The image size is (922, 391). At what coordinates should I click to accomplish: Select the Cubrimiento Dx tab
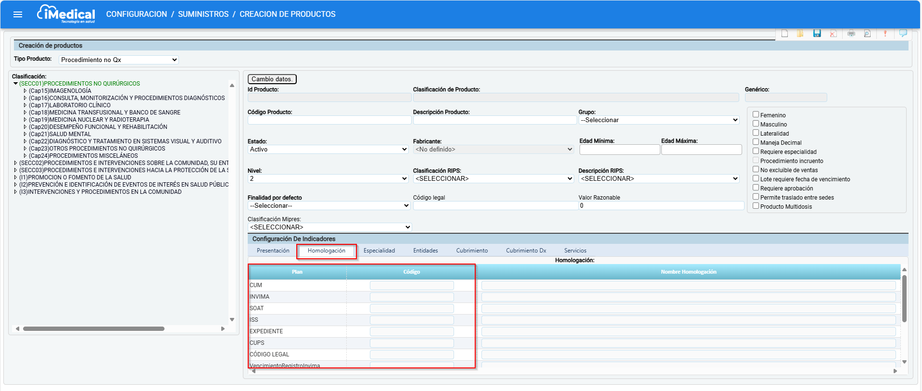[526, 251]
